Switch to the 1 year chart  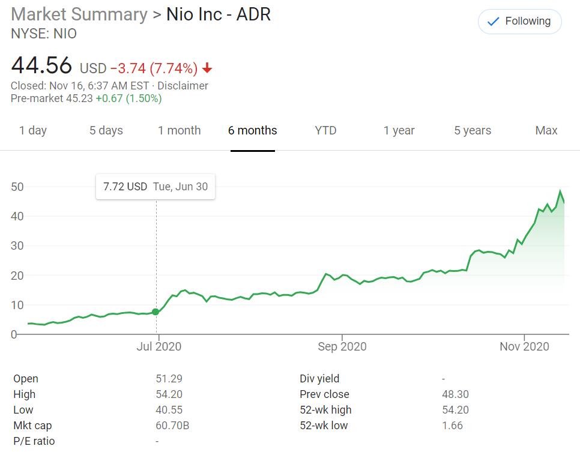pos(399,130)
